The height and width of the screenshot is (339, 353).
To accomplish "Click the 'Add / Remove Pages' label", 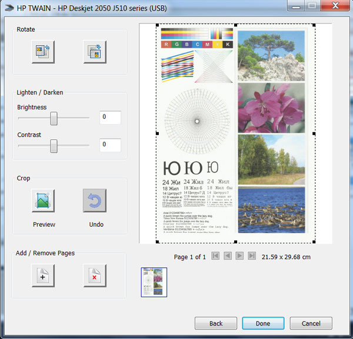I will point(45,253).
